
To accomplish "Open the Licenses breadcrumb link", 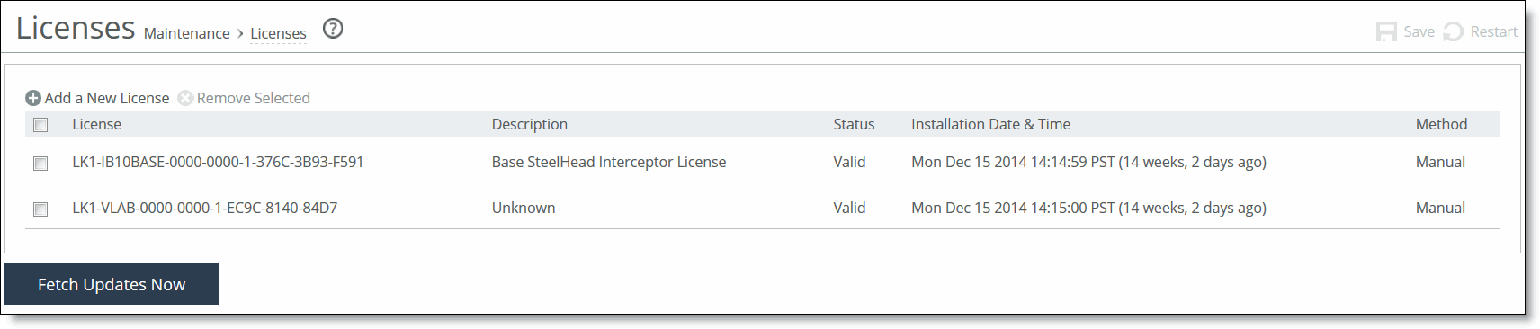I will [278, 33].
